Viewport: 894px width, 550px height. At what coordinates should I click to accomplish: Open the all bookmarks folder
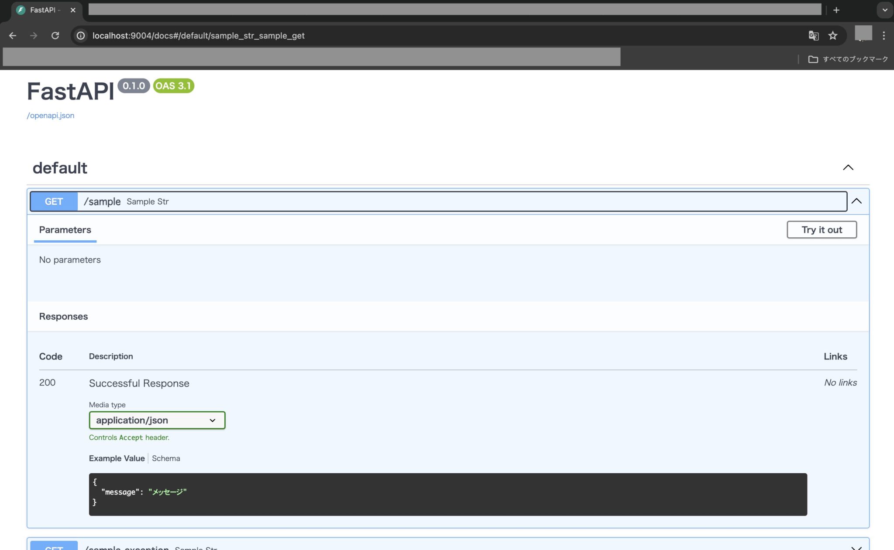pyautogui.click(x=848, y=59)
